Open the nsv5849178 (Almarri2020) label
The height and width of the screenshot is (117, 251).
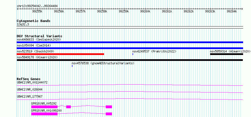coord(37,57)
